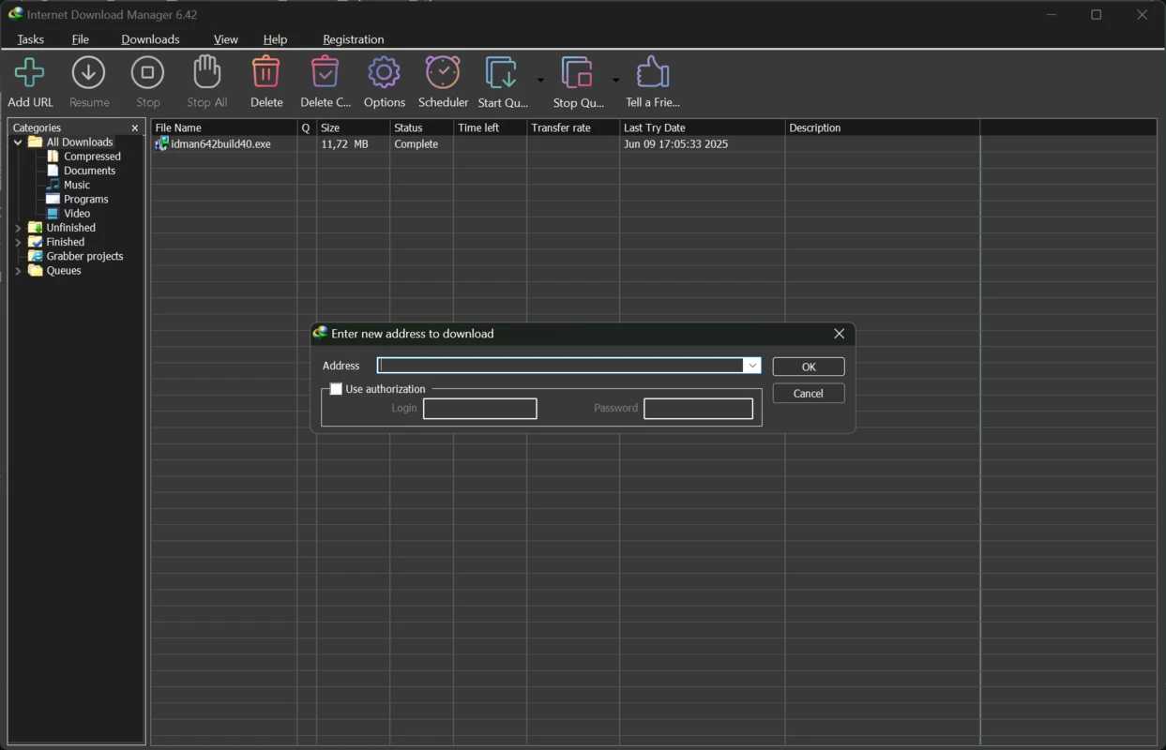Click the Start Queue icon
The width and height of the screenshot is (1166, 750).
click(502, 73)
